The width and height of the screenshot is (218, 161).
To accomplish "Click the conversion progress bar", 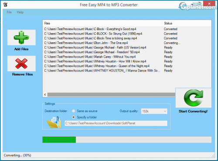I will click(x=127, y=140).
